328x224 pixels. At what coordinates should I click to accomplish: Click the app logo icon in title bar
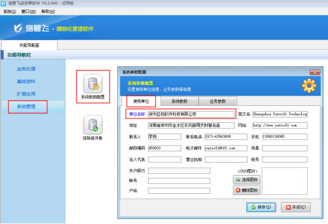click(3, 4)
